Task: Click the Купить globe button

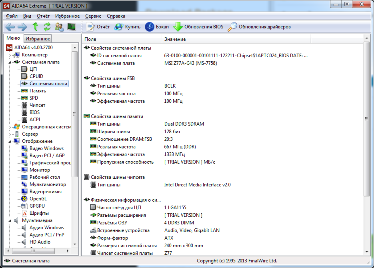Action: point(127,27)
